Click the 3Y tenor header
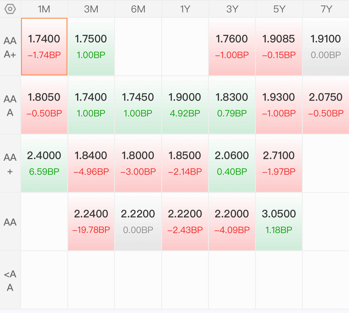349x313 pixels. point(232,9)
